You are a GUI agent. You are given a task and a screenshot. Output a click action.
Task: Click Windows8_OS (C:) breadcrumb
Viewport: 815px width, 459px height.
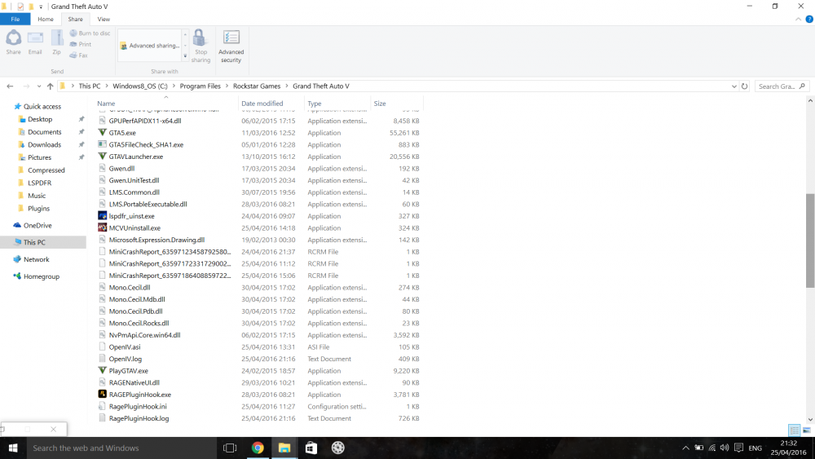(140, 86)
